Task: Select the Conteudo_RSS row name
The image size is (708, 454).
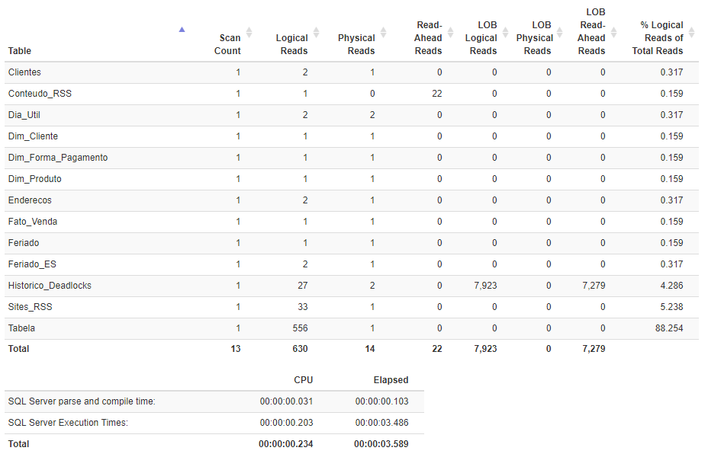Action: pos(40,94)
